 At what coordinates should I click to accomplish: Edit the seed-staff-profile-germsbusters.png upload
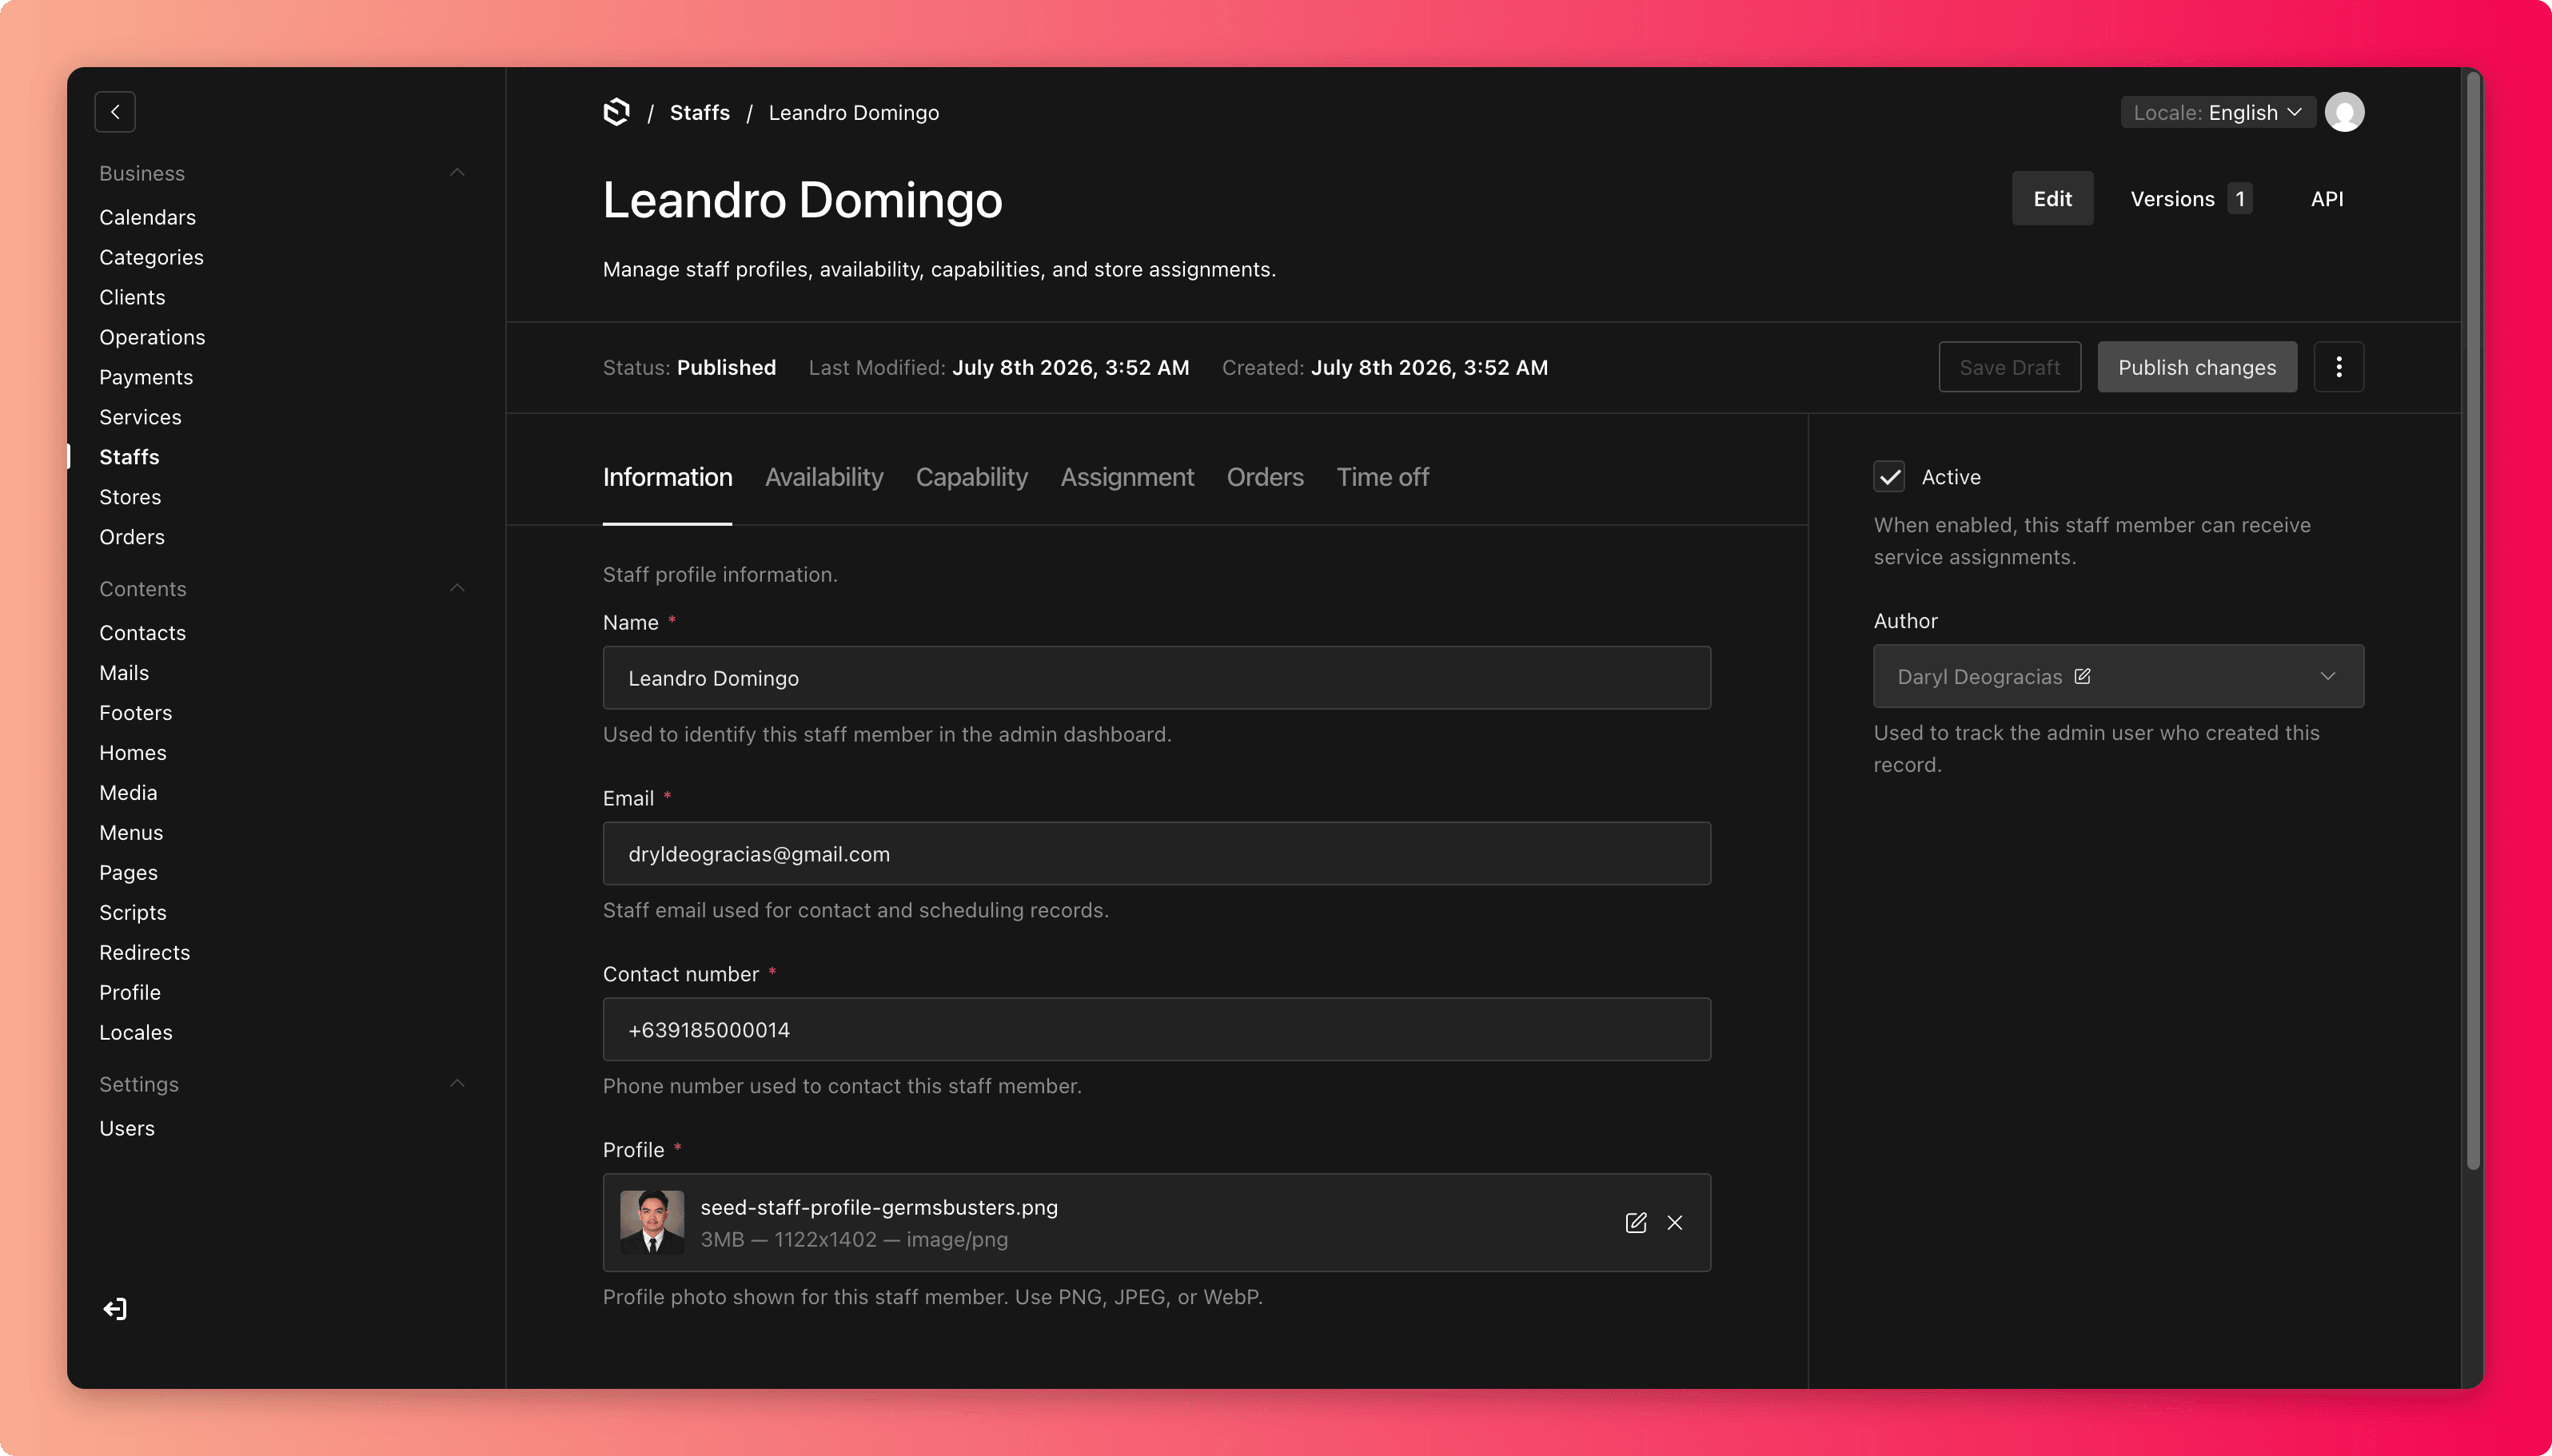1636,1222
